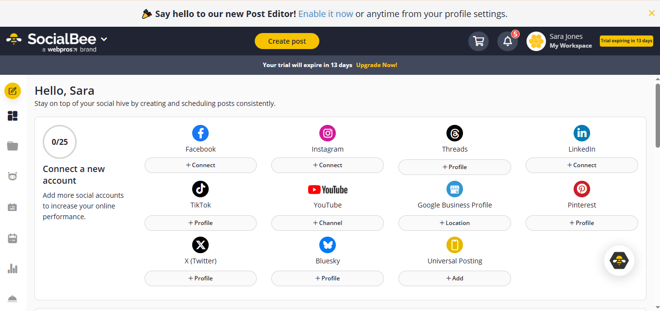Open the notifications bell icon

pyautogui.click(x=508, y=41)
